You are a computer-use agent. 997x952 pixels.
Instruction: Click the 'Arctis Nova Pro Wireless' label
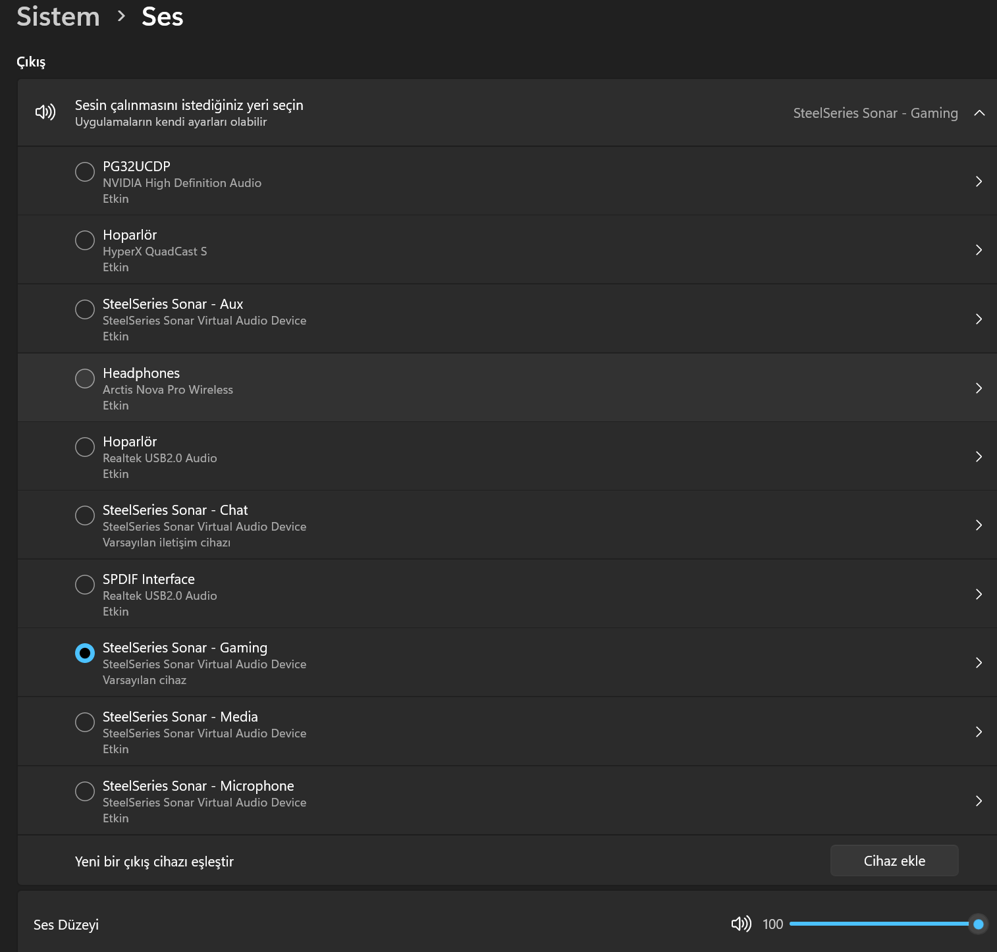[168, 390]
